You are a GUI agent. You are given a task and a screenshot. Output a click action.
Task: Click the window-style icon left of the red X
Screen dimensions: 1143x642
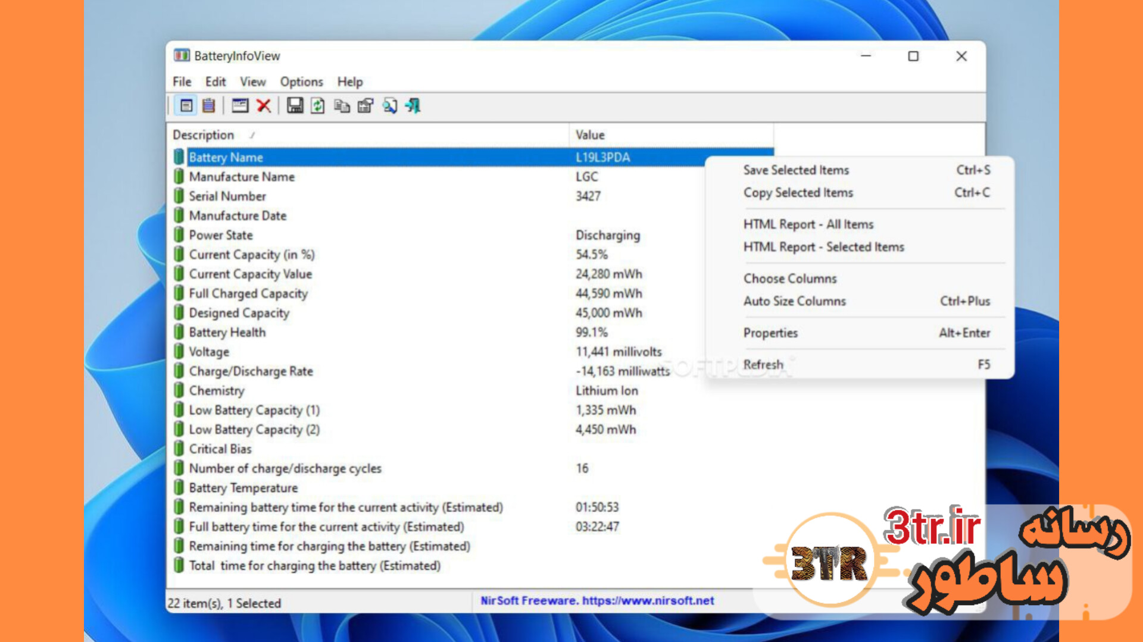tap(240, 106)
